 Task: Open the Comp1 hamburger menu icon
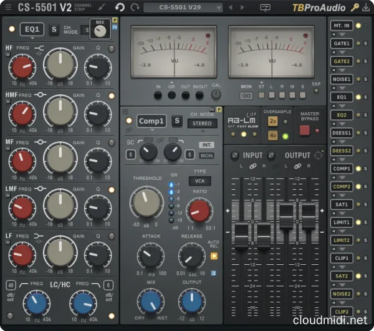click(127, 112)
